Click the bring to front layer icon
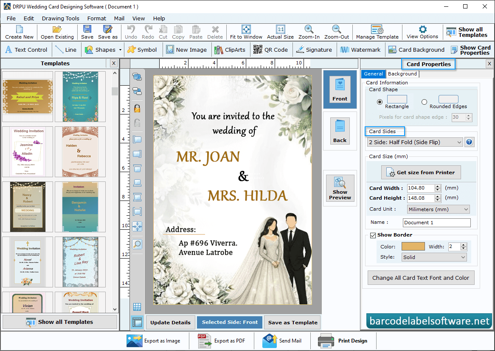Image resolution: width=495 pixels, height=351 pixels. pyautogui.click(x=137, y=77)
